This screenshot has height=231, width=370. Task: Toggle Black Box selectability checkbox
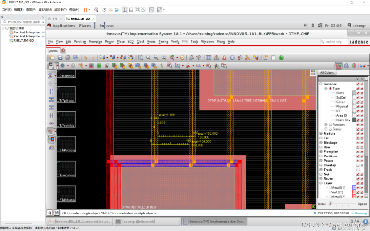pos(362,120)
